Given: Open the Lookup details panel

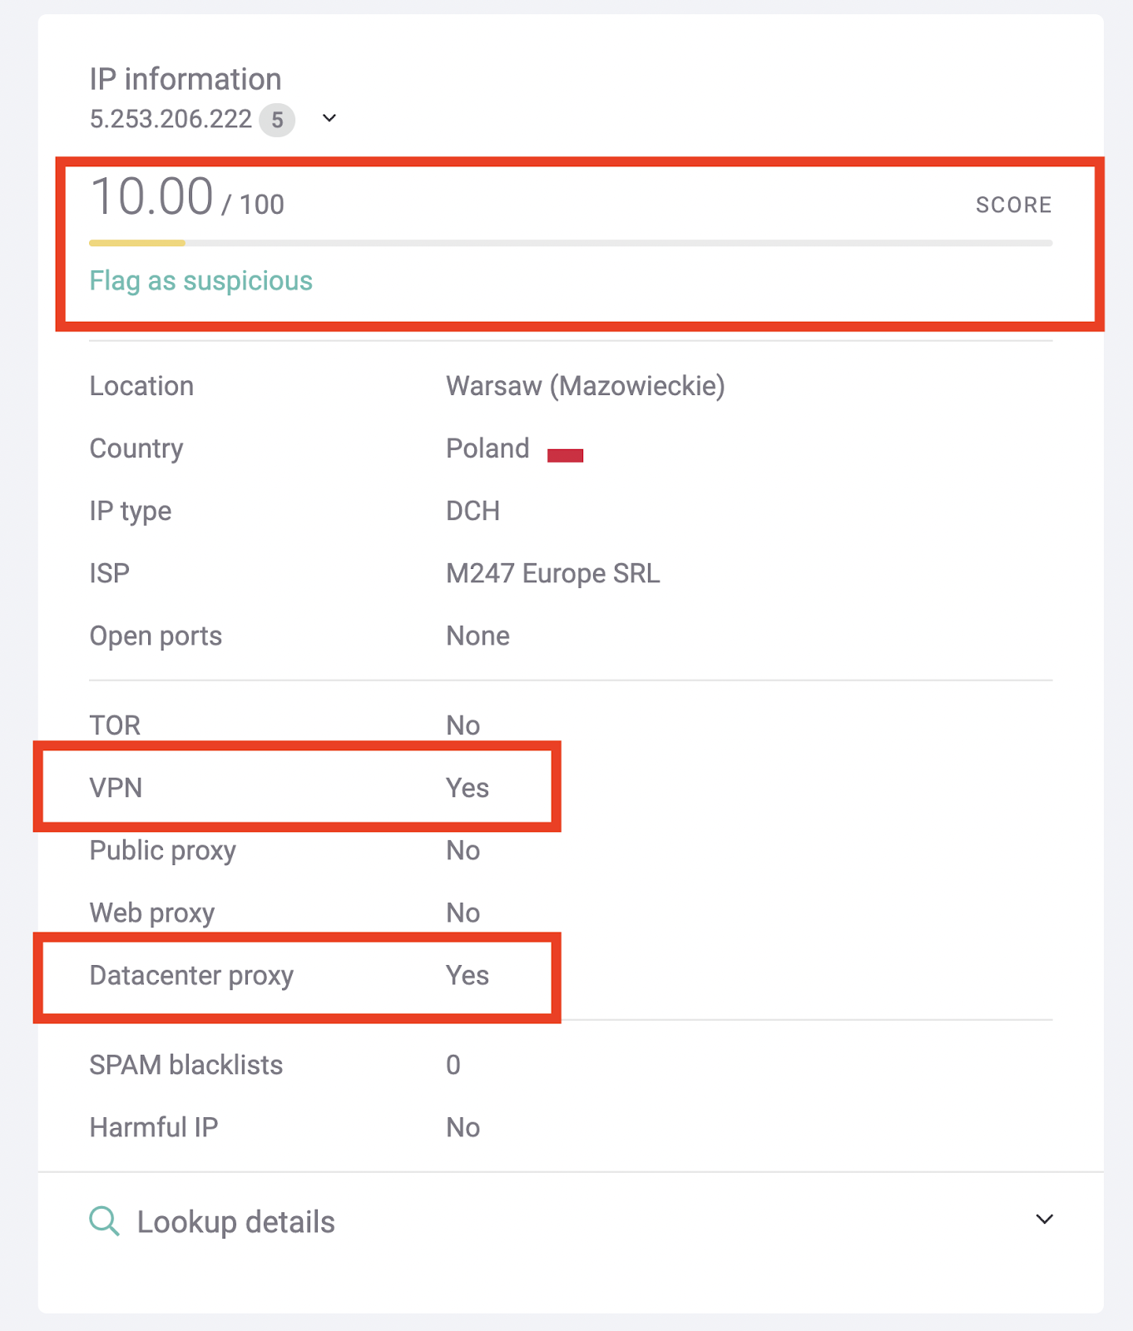Looking at the screenshot, I should coord(235,1221).
